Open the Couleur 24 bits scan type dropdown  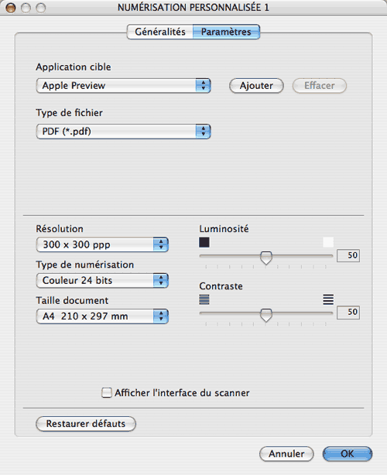[x=102, y=280]
